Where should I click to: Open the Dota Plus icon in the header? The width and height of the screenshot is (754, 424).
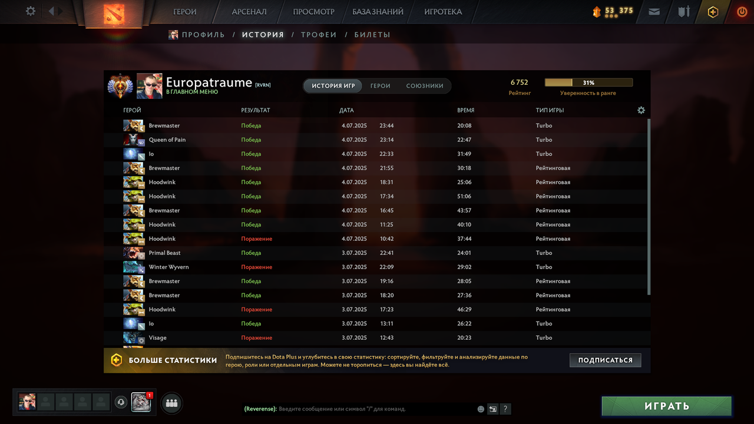713,12
